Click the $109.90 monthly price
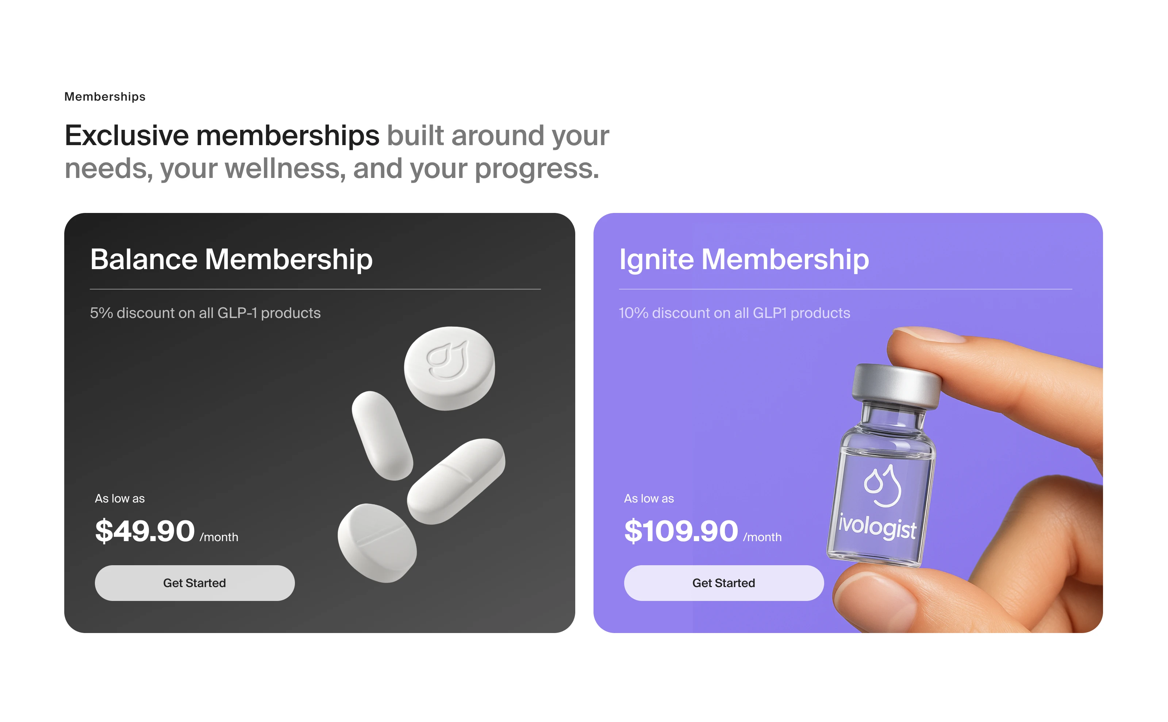This screenshot has width=1168, height=722. [x=703, y=531]
